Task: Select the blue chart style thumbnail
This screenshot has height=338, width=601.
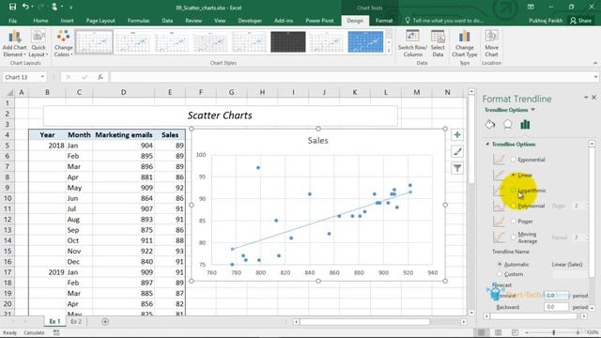Action: 365,41
